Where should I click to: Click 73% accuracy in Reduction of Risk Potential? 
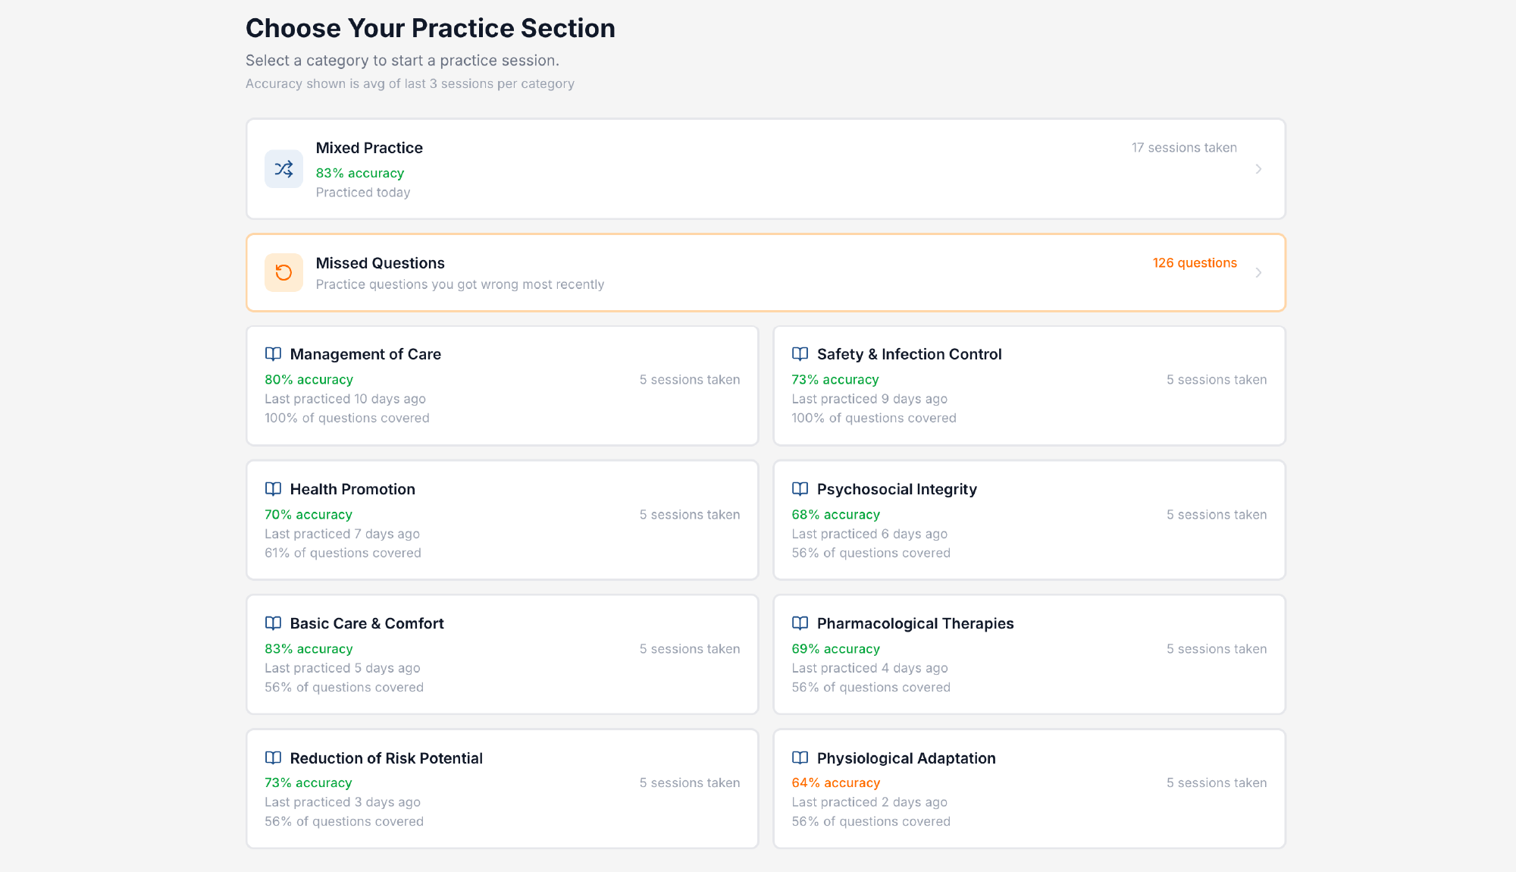pos(309,783)
